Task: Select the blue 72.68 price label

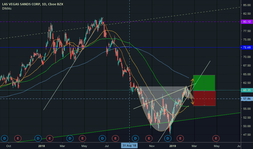Action: (x=247, y=47)
